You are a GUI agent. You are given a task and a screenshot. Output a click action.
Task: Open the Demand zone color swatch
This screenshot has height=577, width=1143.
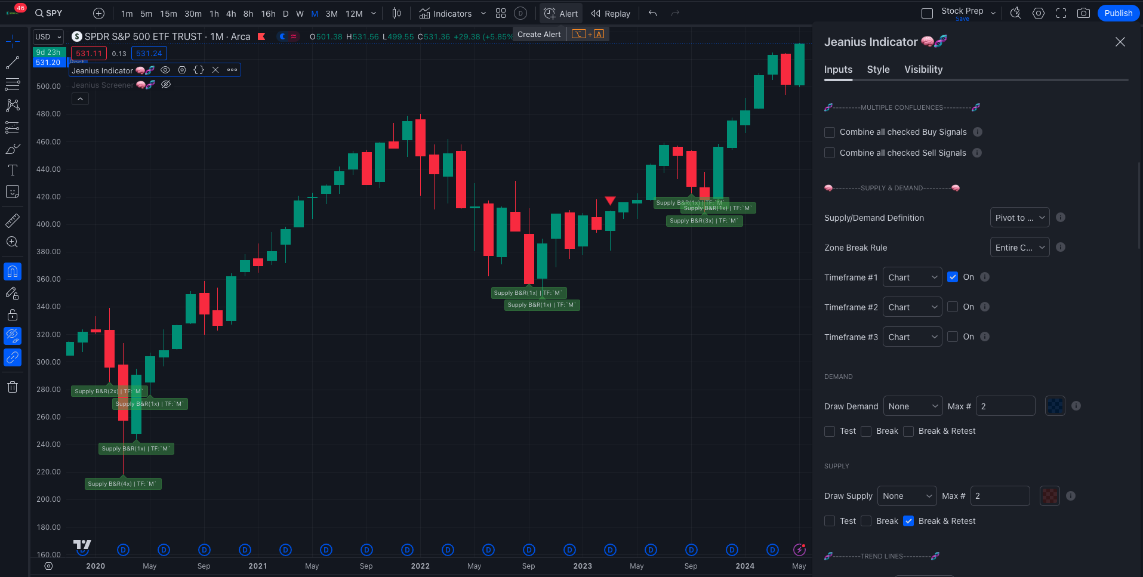click(1055, 406)
